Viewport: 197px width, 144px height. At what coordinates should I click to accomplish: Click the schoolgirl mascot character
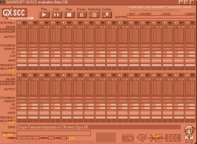point(190,134)
